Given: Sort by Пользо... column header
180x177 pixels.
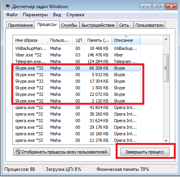Looking at the screenshot, I should (x=60, y=40).
